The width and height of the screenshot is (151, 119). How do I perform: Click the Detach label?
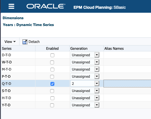pyautogui.click(x=34, y=42)
